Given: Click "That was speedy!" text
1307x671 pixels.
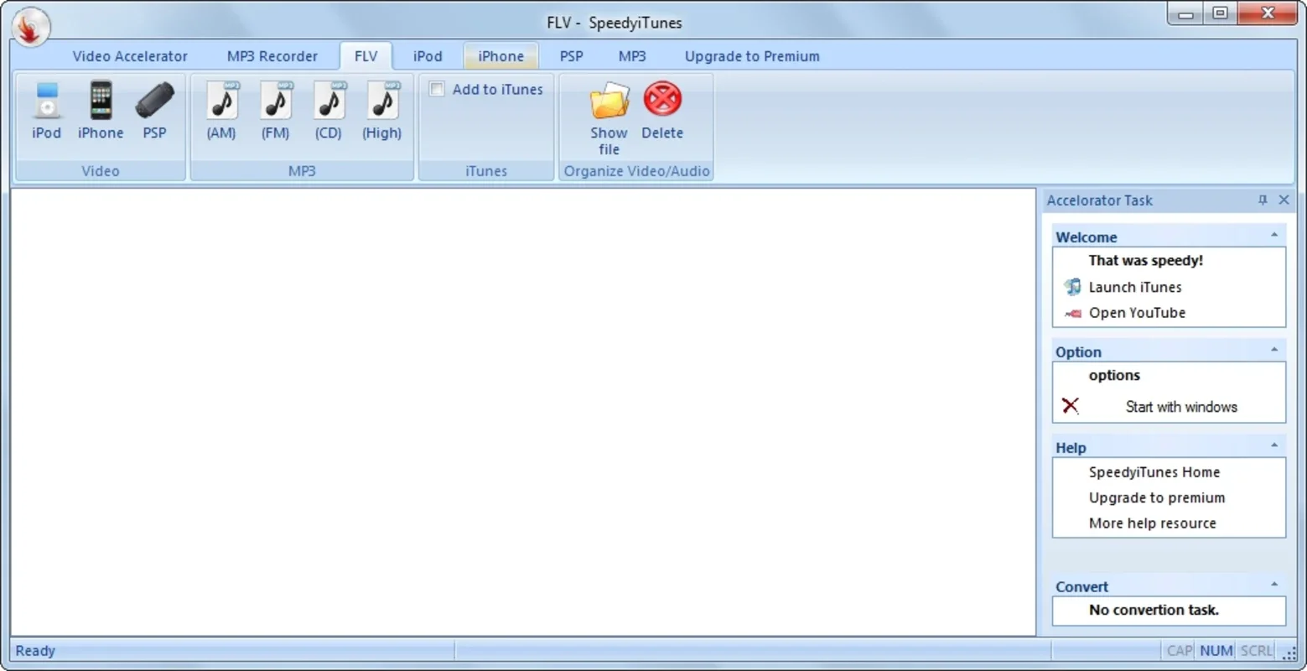Looking at the screenshot, I should pyautogui.click(x=1145, y=261).
